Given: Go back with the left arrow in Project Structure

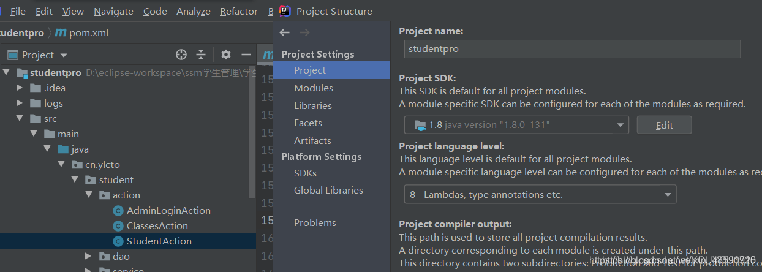Looking at the screenshot, I should tap(284, 32).
